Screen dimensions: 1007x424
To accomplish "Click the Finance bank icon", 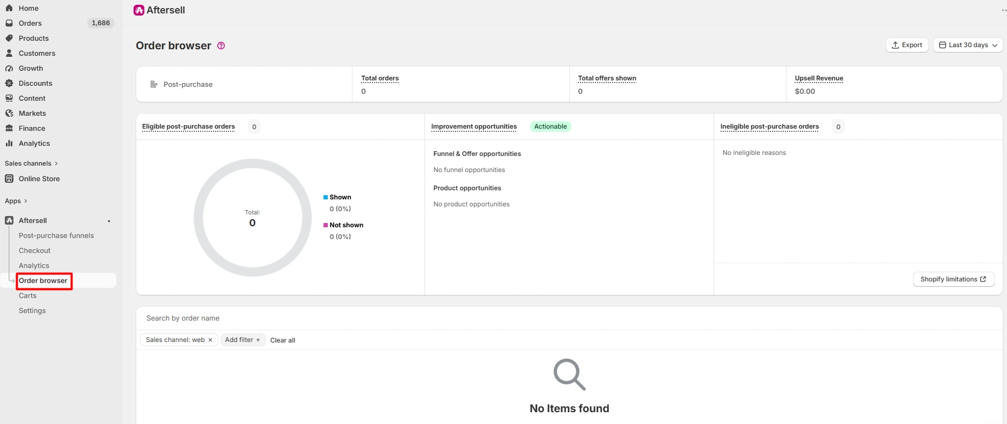I will (x=9, y=128).
